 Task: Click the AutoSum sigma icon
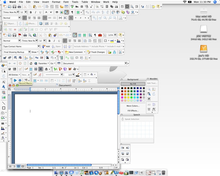[89, 81]
